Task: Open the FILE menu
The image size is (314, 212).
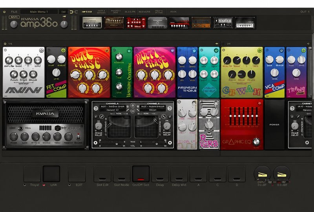Action: (x=14, y=12)
